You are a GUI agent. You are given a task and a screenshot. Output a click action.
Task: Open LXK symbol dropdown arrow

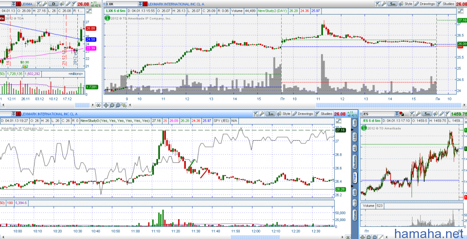point(140,4)
